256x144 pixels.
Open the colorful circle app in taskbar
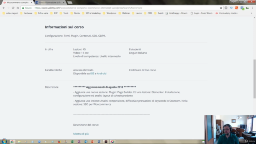(x=113, y=142)
